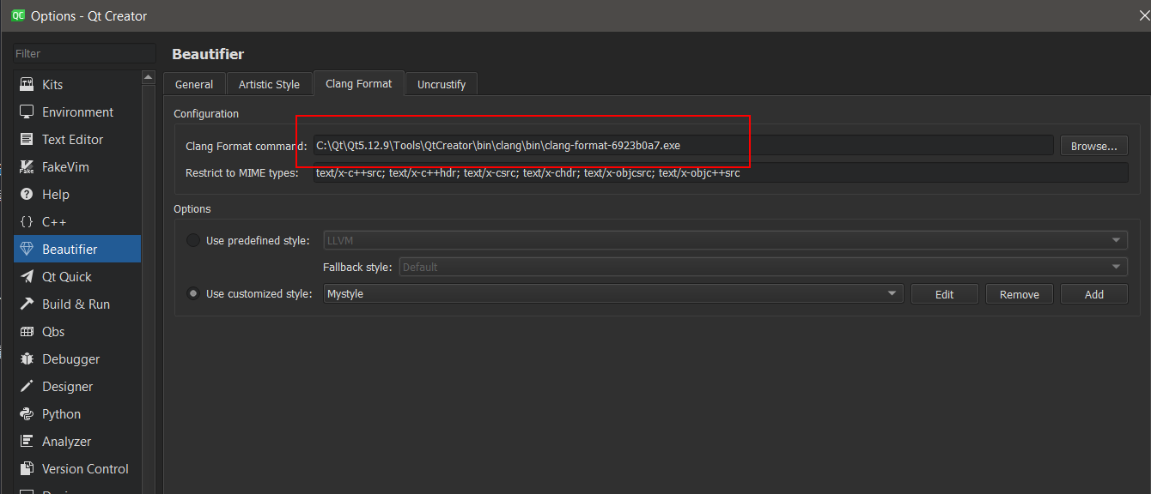Click the Qbs category icon
This screenshot has width=1151, height=494.
tap(27, 332)
